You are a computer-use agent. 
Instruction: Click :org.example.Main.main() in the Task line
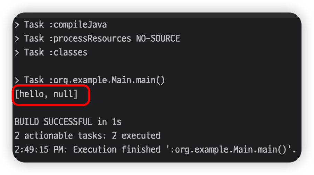(x=107, y=81)
